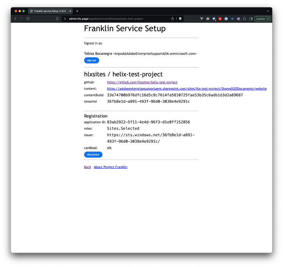283x267 pixels.
Task: Click the Sites.Selected roles value
Action: [x=123, y=129]
